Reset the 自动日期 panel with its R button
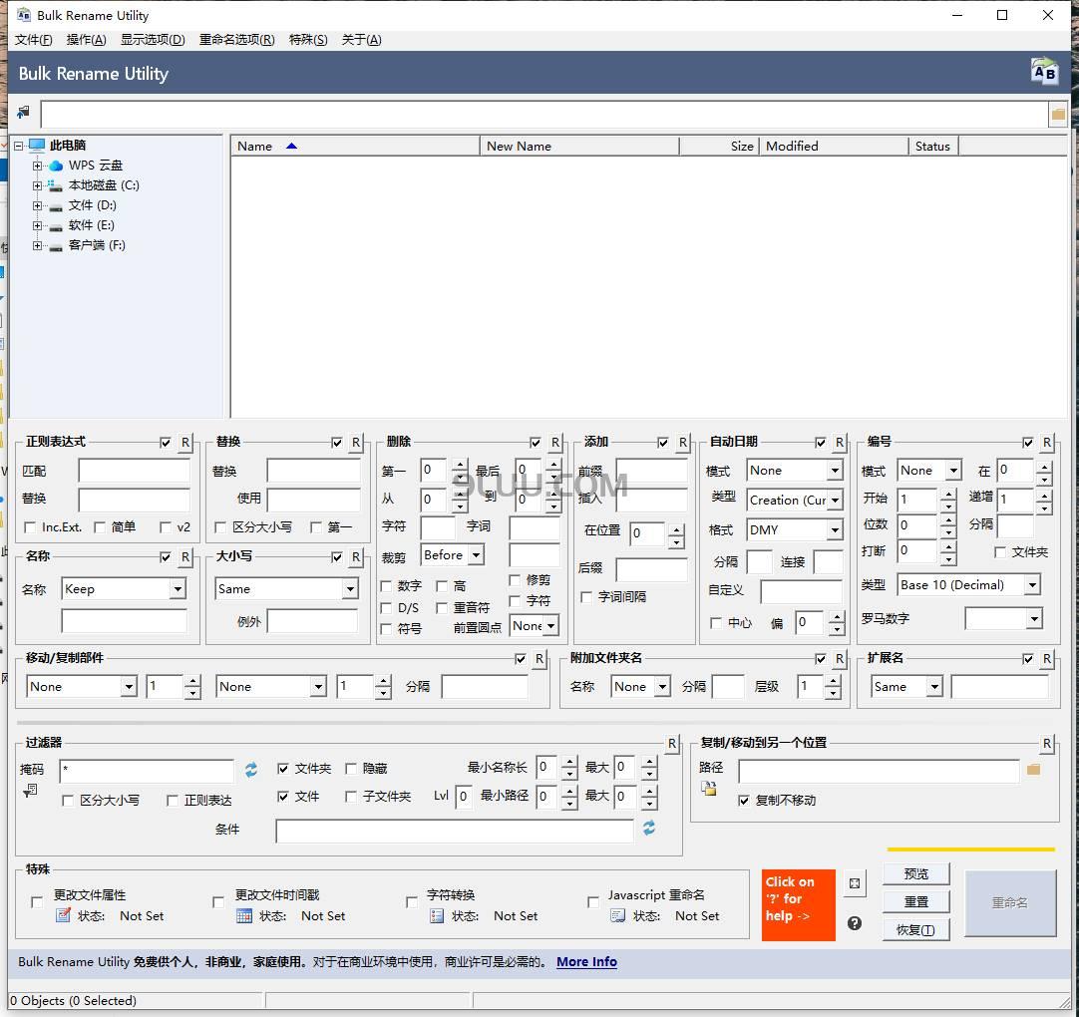This screenshot has height=1017, width=1079. pos(840,443)
